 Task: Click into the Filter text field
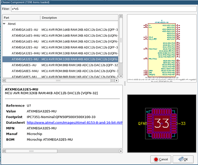tap(104, 9)
